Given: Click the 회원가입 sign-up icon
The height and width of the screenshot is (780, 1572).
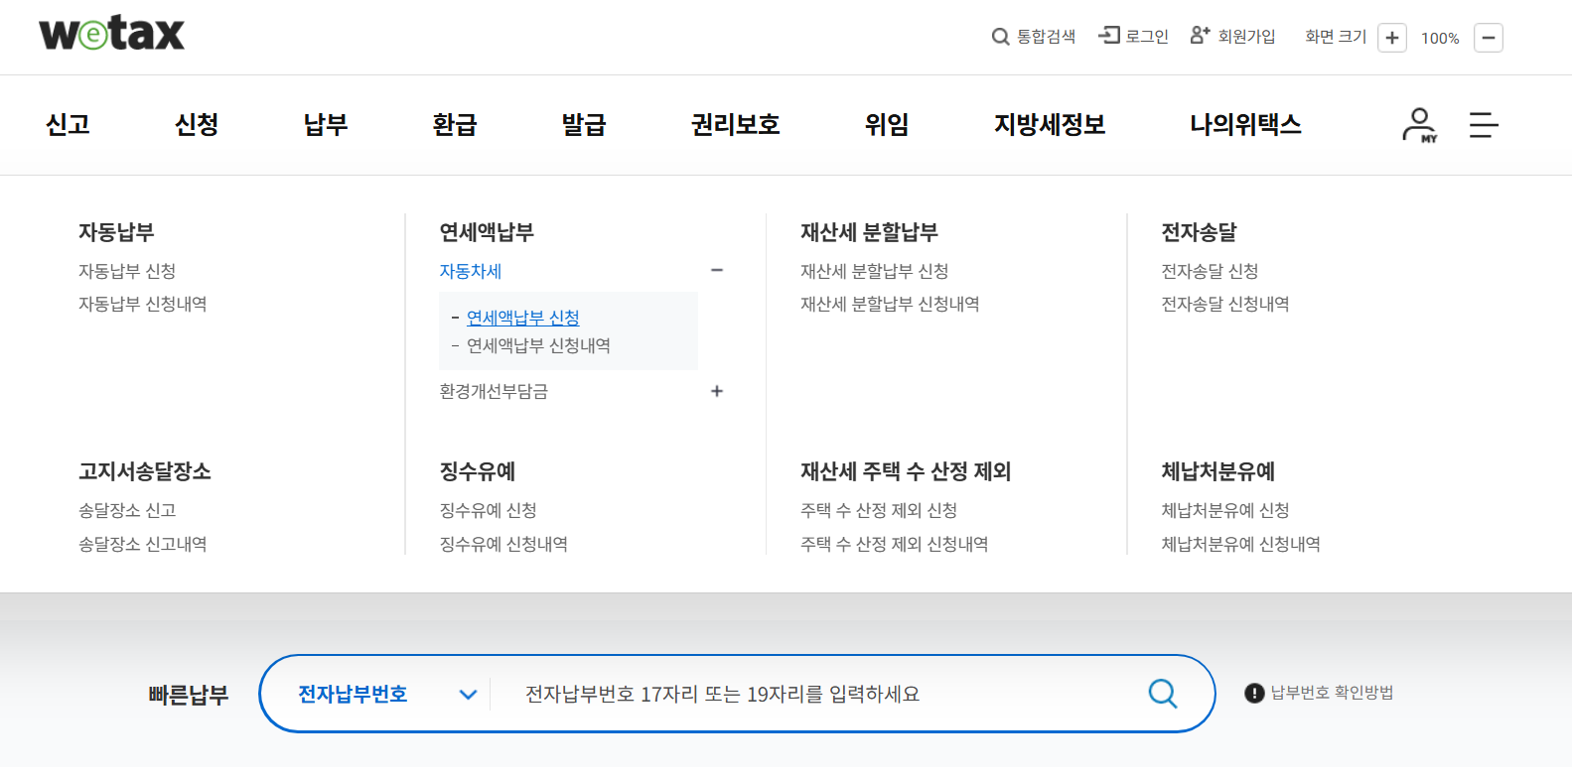Looking at the screenshot, I should click(1200, 35).
